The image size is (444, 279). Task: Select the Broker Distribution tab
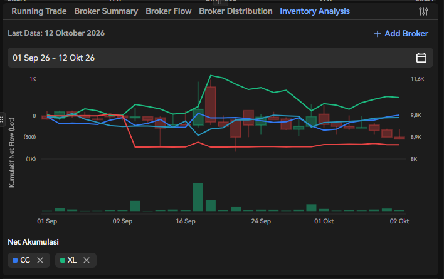tap(236, 11)
